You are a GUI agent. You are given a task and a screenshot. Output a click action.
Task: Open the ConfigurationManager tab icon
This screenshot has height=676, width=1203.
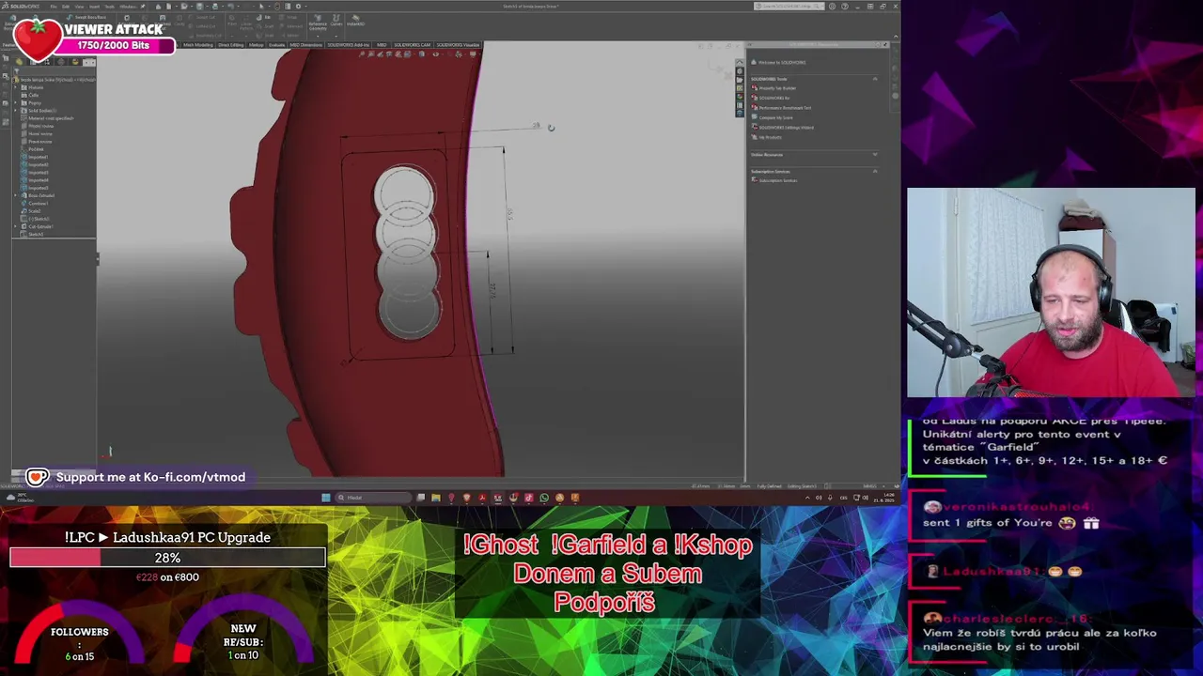[x=47, y=62]
